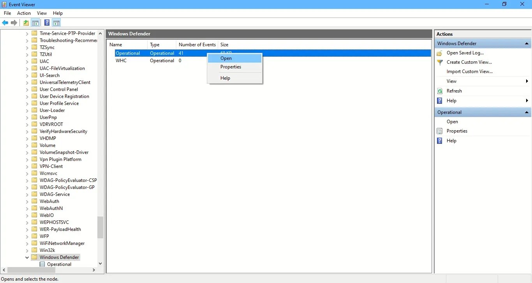
Task: Expand the WFP tree node
Action: [x=26, y=236]
